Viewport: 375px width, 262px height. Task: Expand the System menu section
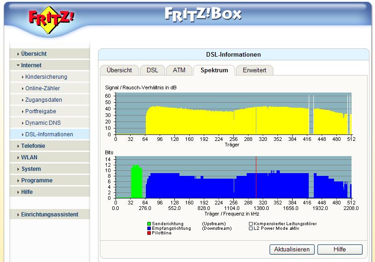pyautogui.click(x=31, y=169)
